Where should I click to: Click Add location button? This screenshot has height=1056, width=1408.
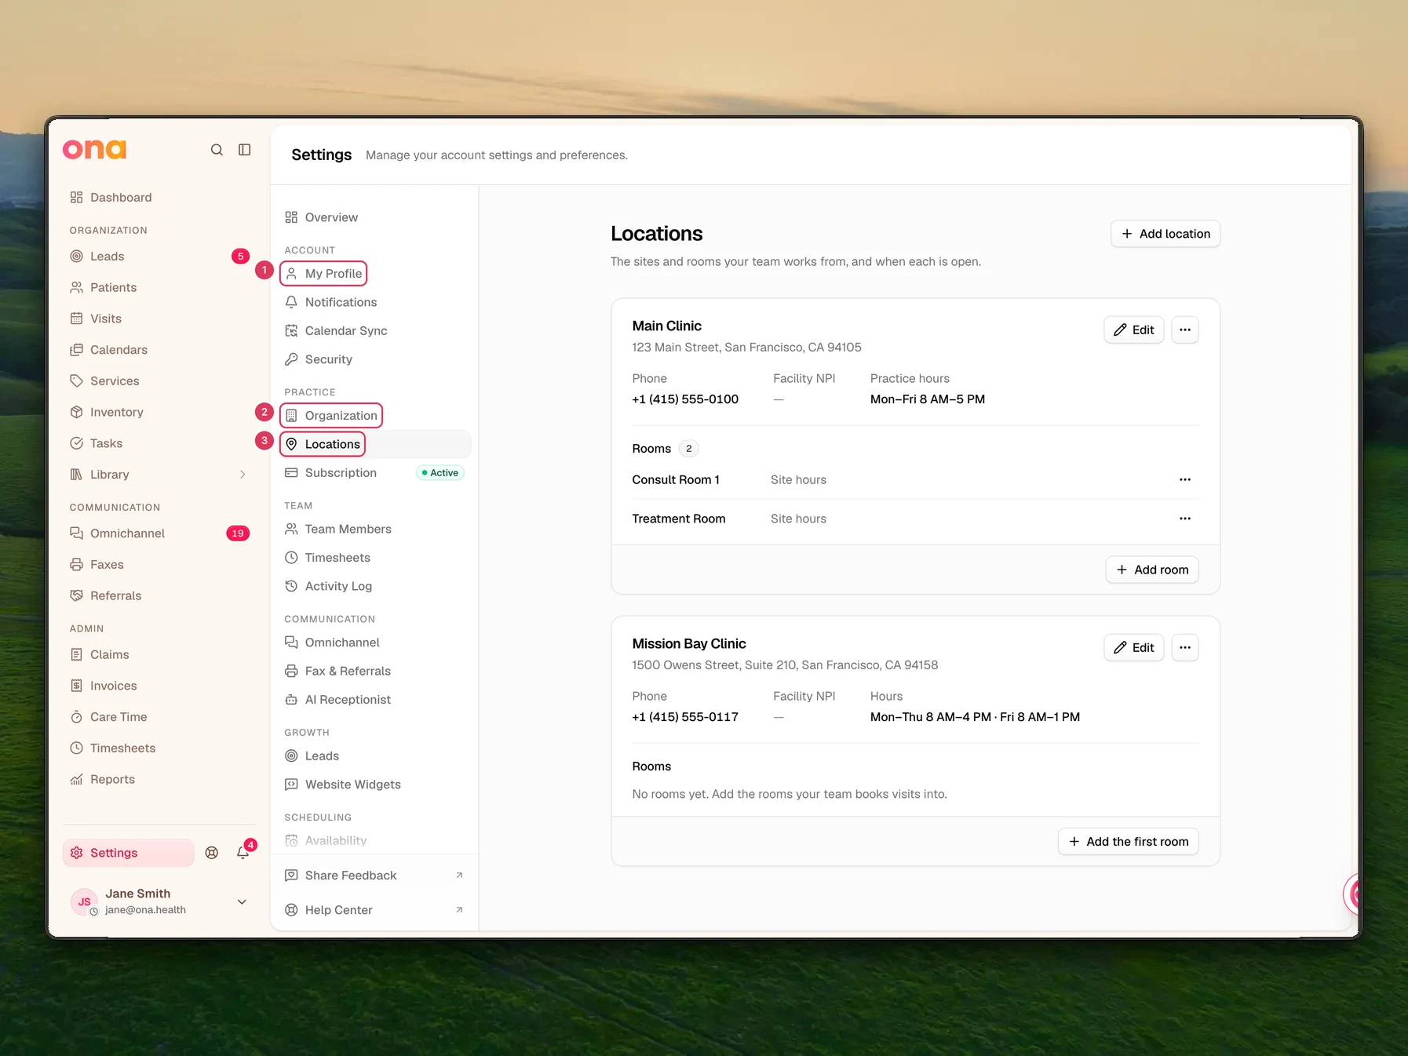(1165, 234)
